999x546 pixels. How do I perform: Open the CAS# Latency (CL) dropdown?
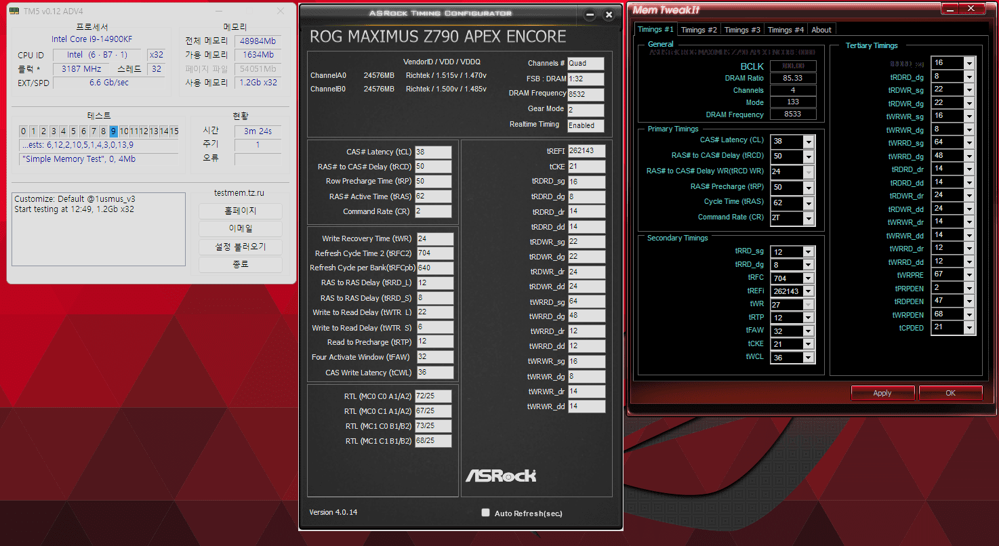click(x=809, y=142)
